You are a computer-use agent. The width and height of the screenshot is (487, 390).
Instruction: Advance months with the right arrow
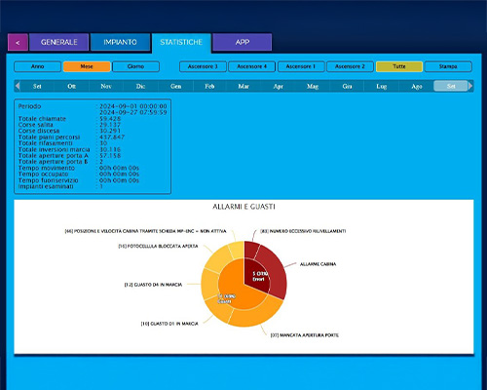pyautogui.click(x=470, y=86)
